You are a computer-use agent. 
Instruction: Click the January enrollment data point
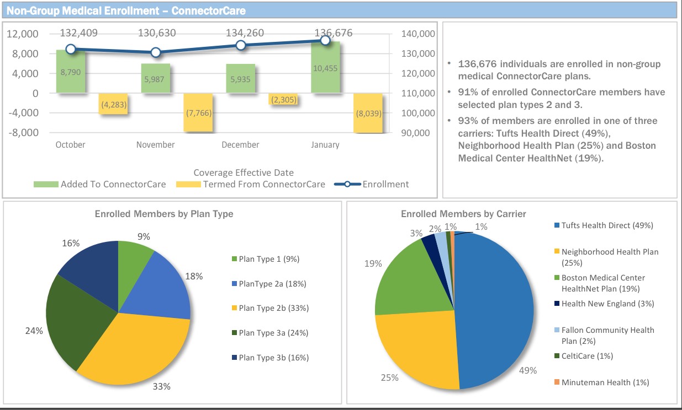325,41
